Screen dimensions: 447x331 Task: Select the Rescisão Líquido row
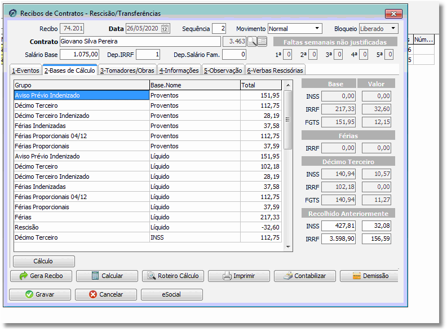click(147, 227)
